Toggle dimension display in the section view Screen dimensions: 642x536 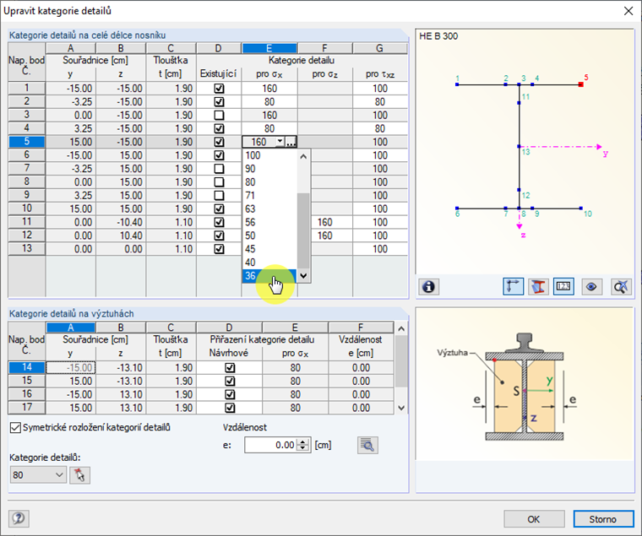click(511, 287)
